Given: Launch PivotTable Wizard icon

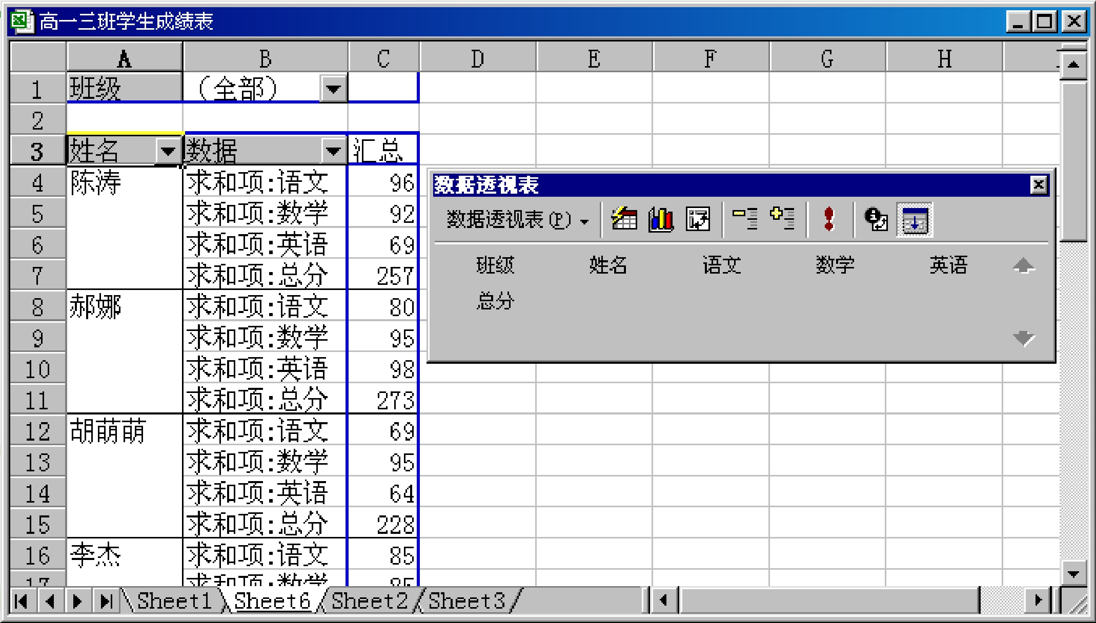Looking at the screenshot, I should tap(698, 220).
